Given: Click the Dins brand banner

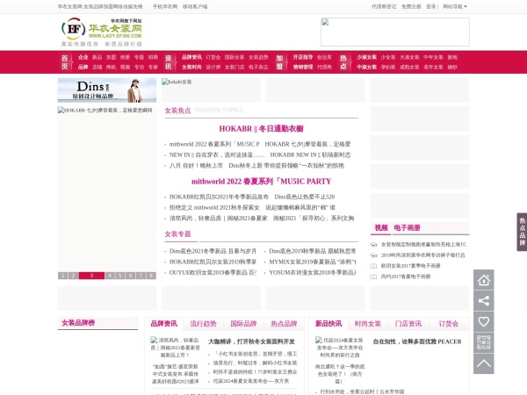Looking at the screenshot, I should tap(107, 90).
